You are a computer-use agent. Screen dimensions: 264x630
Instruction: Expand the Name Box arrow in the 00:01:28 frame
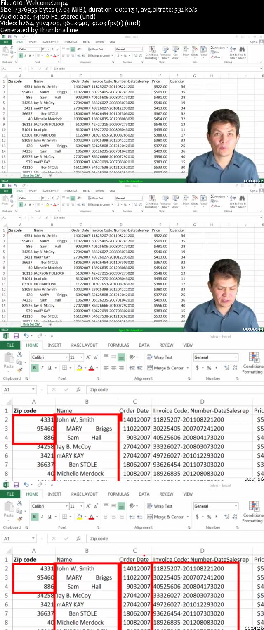point(33,539)
